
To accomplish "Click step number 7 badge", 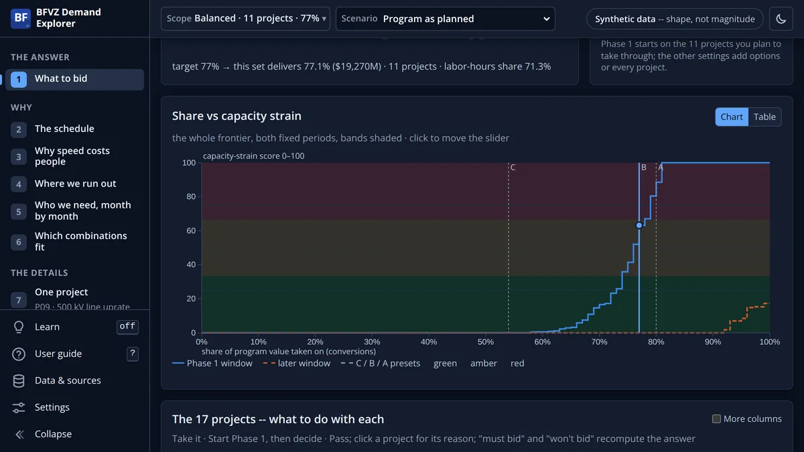I will tap(19, 299).
